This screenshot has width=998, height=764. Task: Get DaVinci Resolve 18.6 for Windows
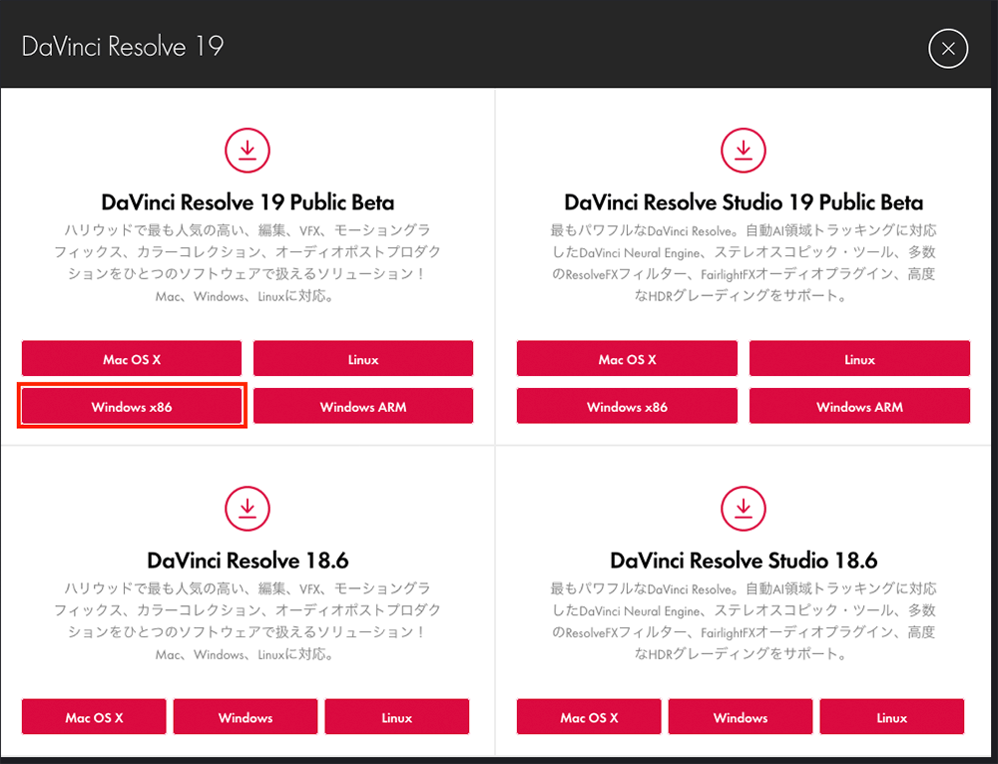[246, 717]
